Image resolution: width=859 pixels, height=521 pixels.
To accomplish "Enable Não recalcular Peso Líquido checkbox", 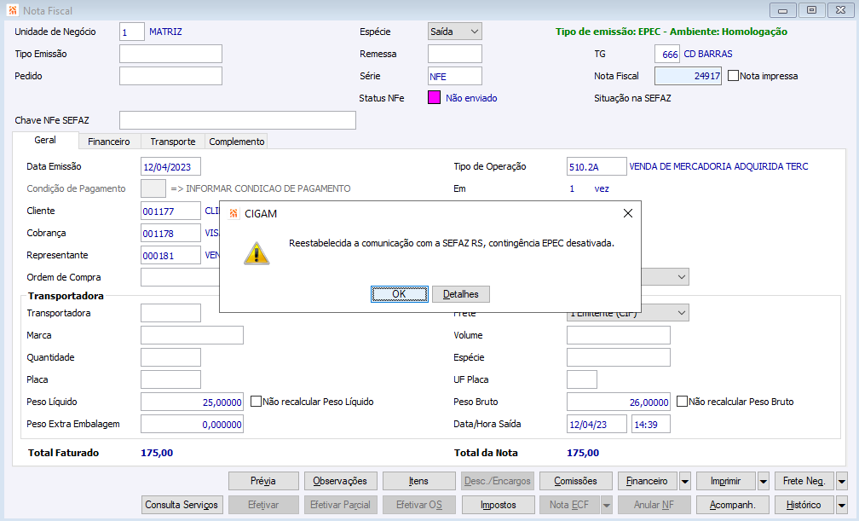I will click(256, 402).
